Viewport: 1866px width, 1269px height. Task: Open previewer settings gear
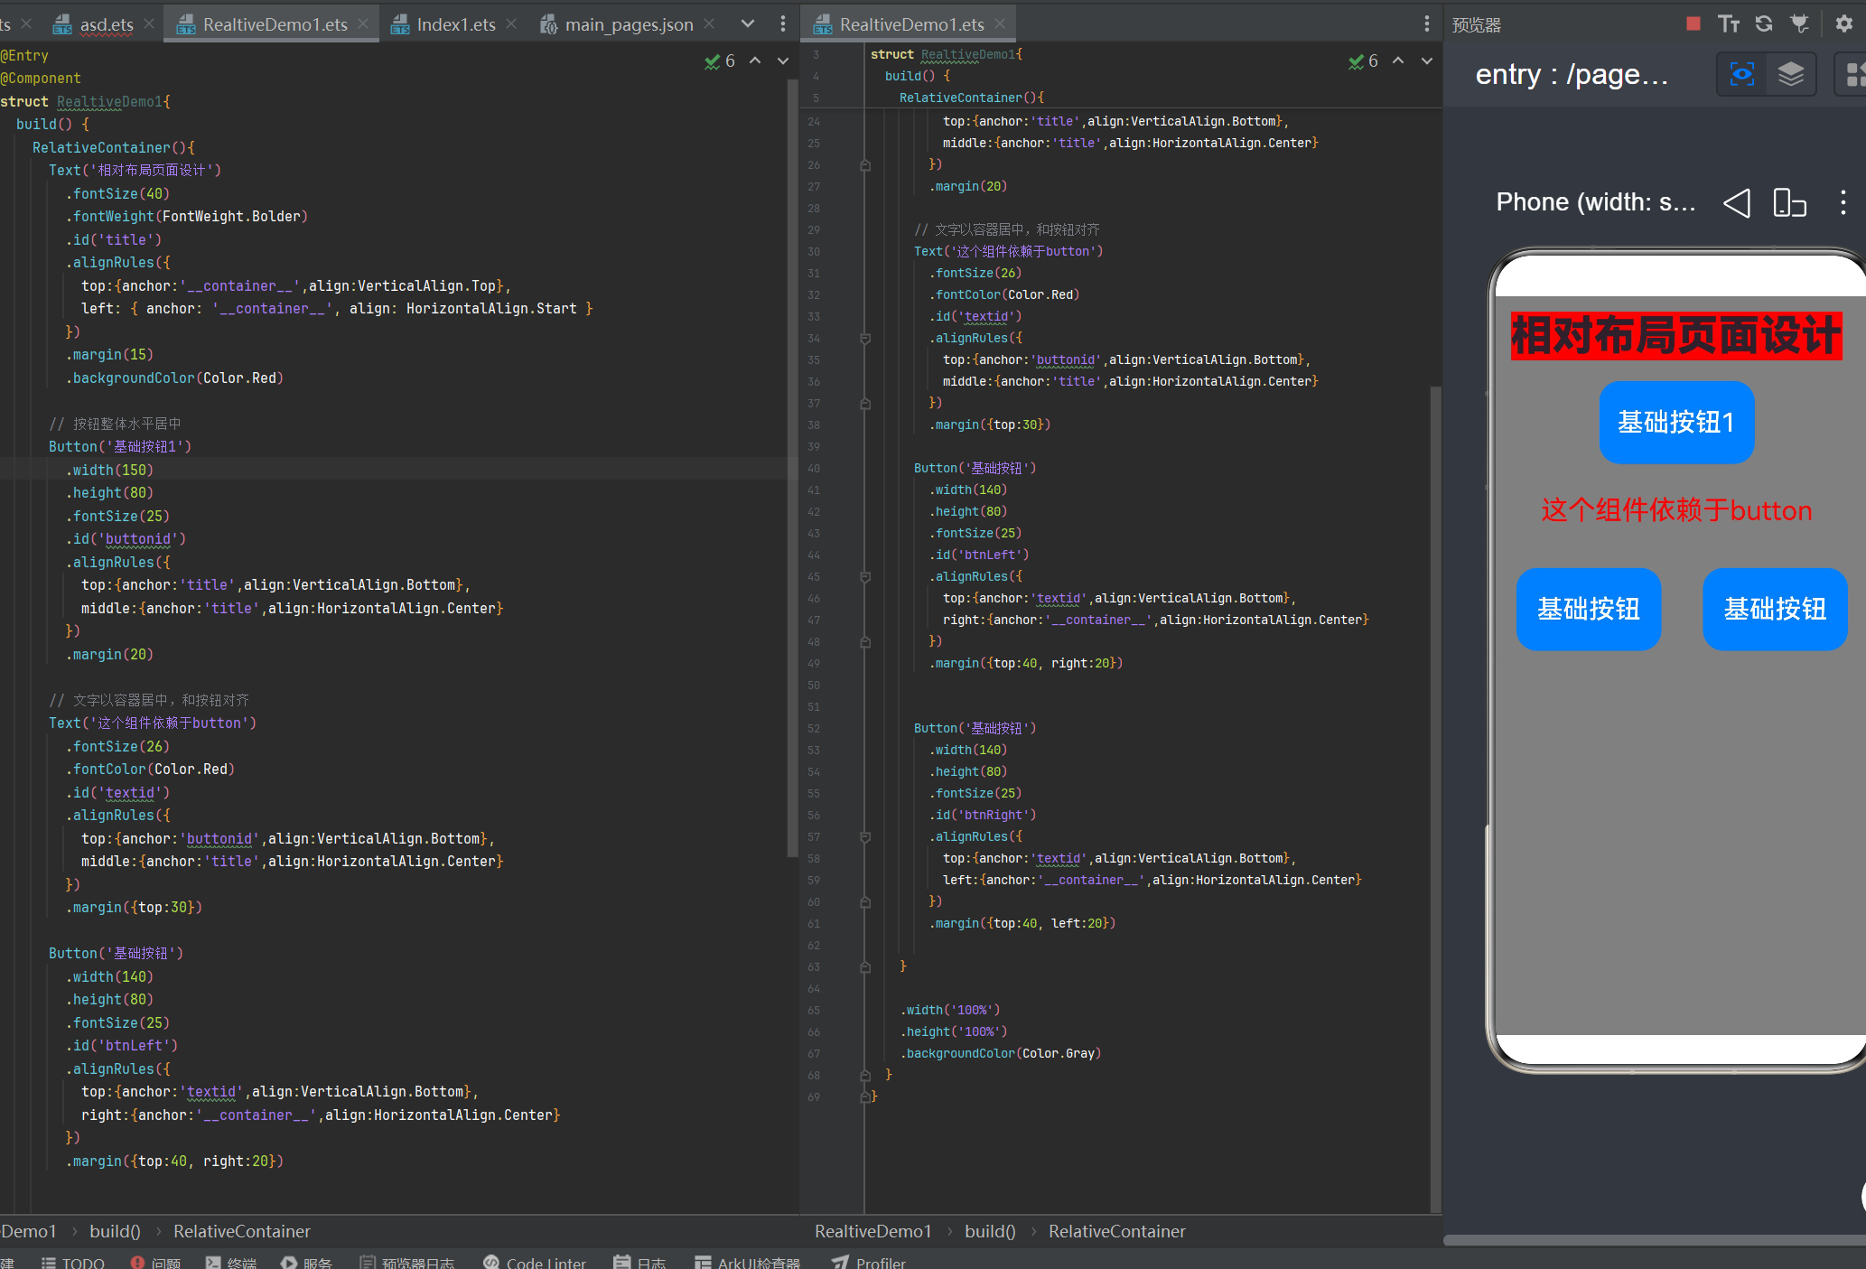1843,23
